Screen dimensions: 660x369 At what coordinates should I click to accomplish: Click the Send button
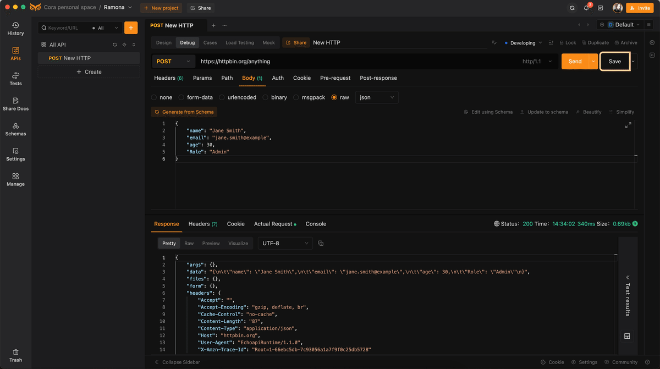575,62
